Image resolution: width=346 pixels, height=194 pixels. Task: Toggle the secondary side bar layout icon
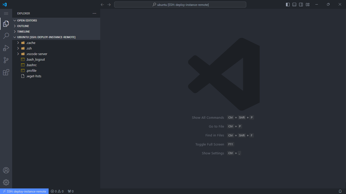click(301, 5)
